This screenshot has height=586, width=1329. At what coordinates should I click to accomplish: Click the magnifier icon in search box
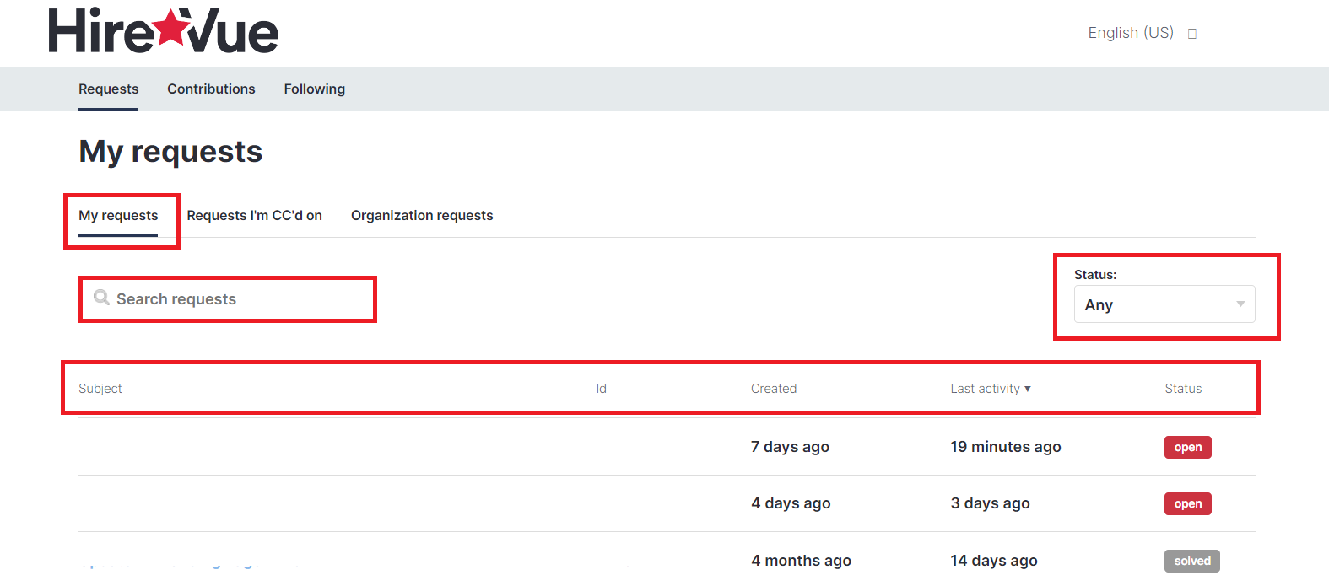point(101,298)
